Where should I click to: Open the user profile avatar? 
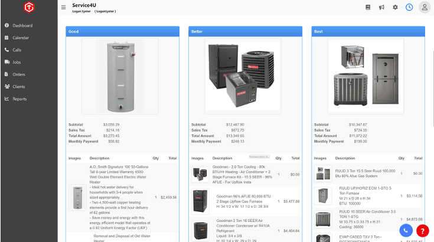click(x=425, y=7)
